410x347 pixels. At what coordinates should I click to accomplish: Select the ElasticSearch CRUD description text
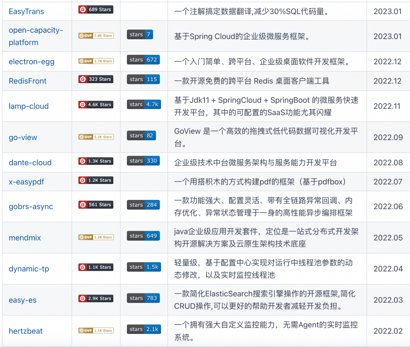(x=265, y=300)
